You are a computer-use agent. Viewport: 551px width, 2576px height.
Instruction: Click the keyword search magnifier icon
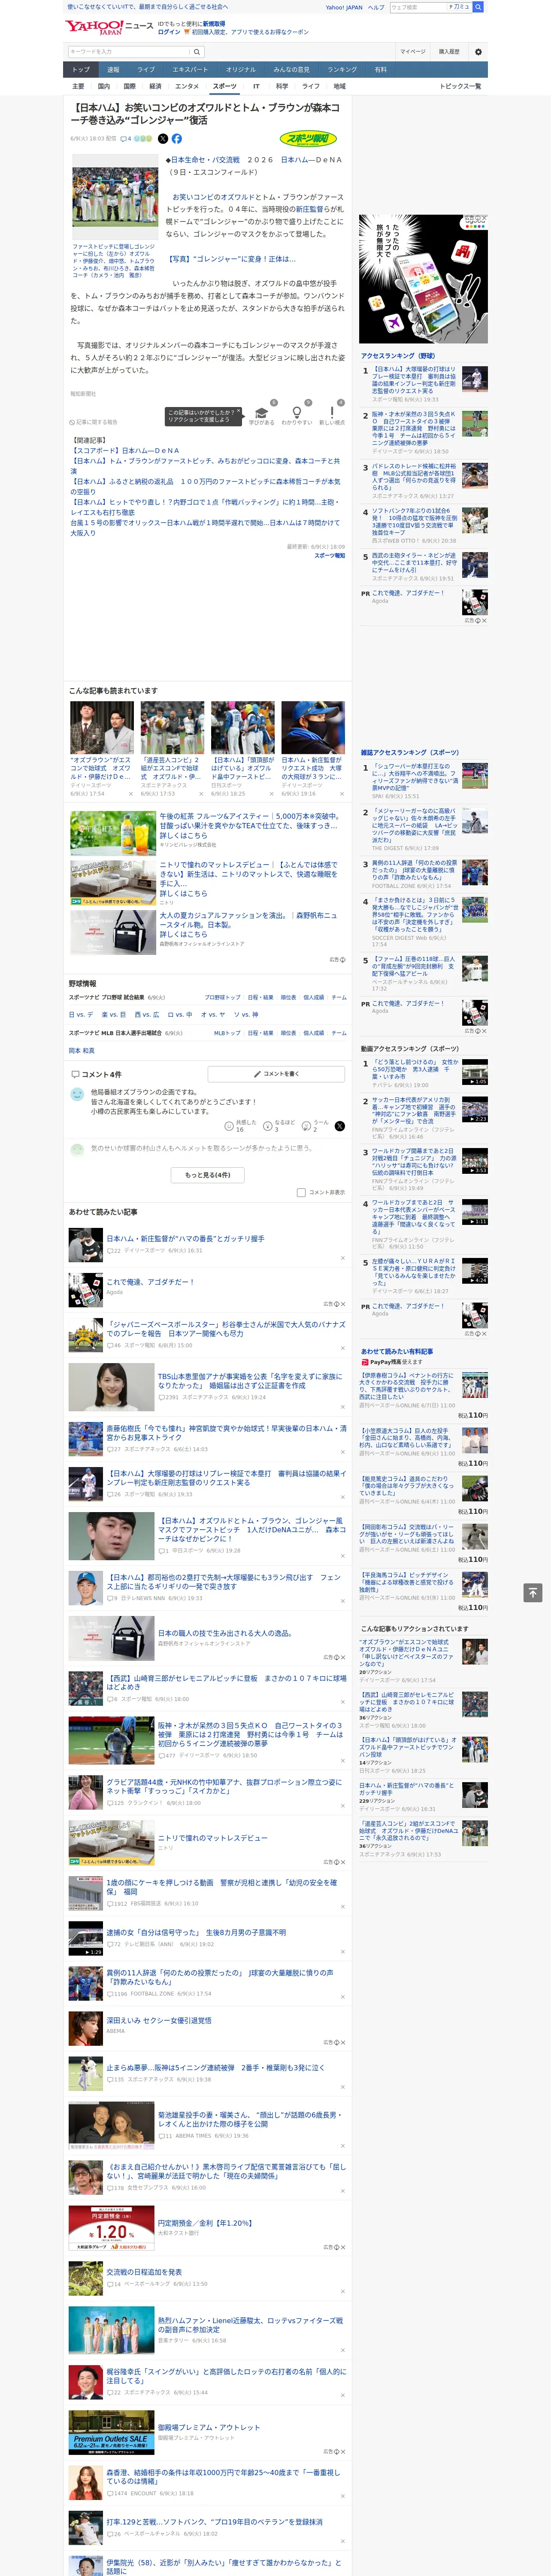[197, 52]
